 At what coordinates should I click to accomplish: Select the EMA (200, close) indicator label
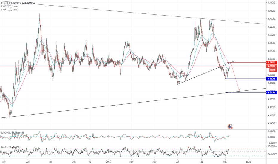tap(10, 6)
